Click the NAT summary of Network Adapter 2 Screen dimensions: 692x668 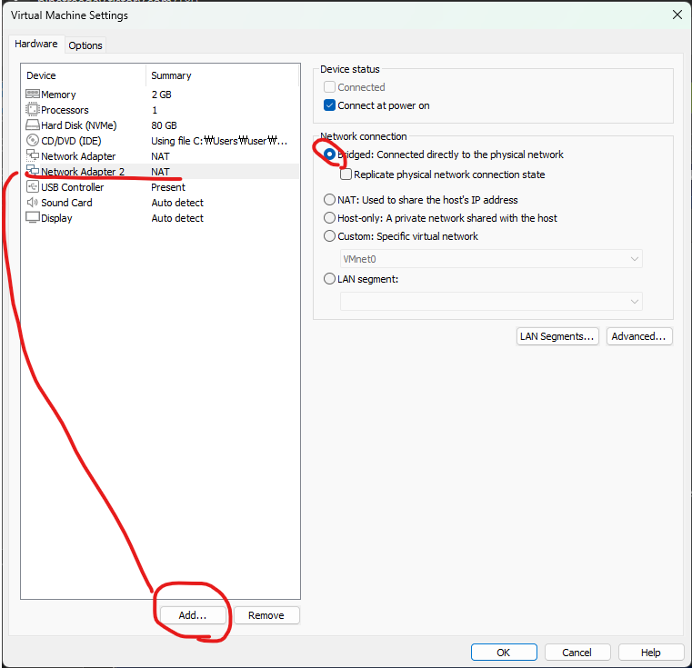[x=160, y=172]
